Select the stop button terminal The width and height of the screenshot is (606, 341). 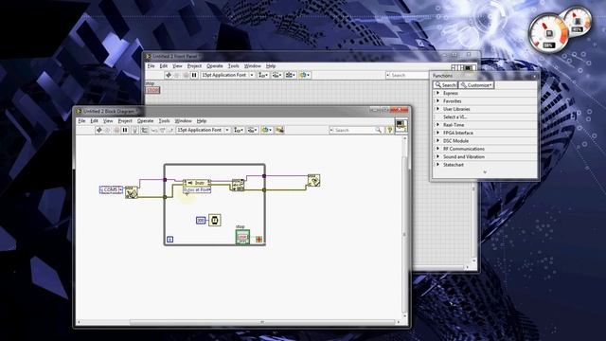click(x=242, y=237)
